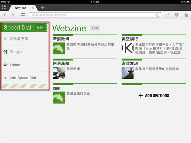Tap the battery indicator in status bar

click(x=188, y=2)
